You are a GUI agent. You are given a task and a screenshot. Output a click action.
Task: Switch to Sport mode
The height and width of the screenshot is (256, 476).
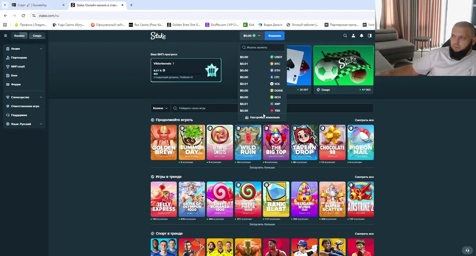[x=37, y=36]
